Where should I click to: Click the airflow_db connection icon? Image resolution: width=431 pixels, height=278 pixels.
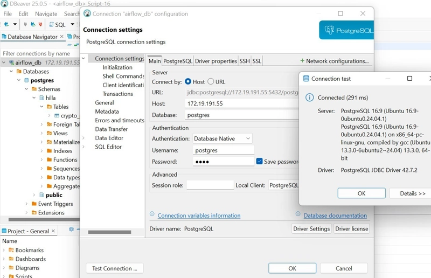coord(11,62)
